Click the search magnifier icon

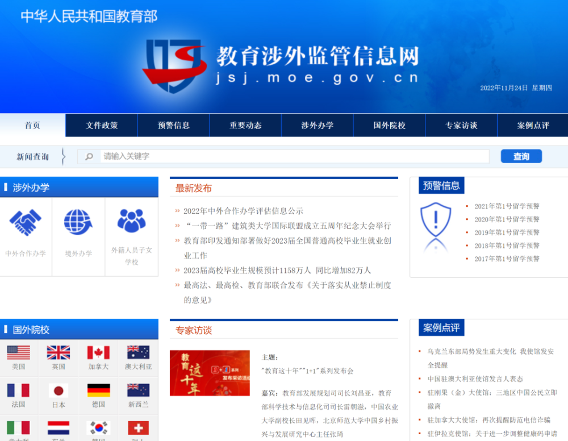(x=89, y=156)
